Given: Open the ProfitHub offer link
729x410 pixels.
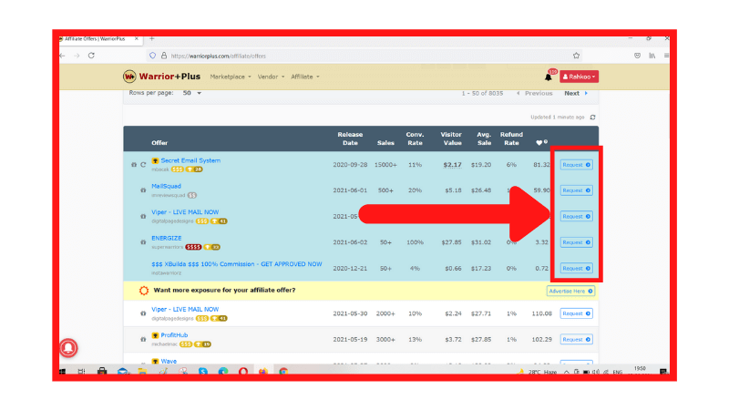Looking at the screenshot, I should tap(174, 335).
